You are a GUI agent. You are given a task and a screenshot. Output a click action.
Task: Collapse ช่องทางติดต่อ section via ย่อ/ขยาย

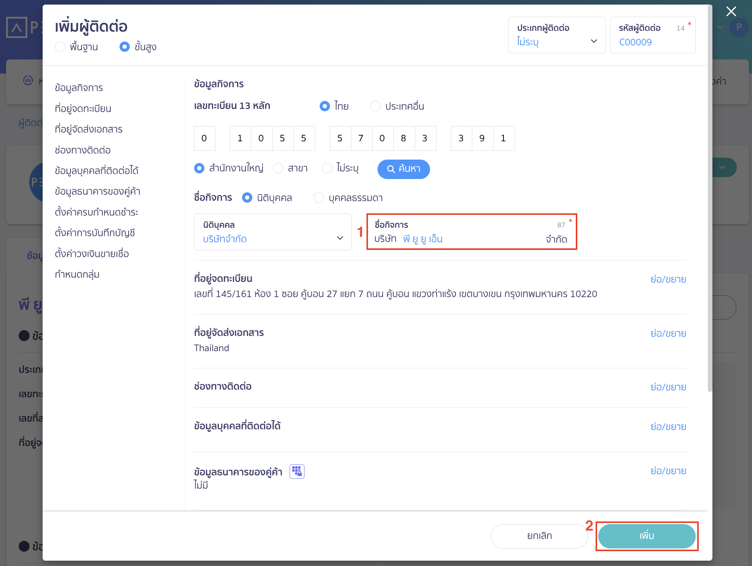point(668,387)
